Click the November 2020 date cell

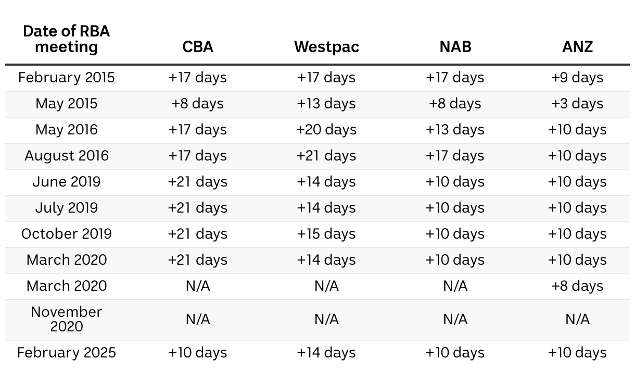coord(67,319)
